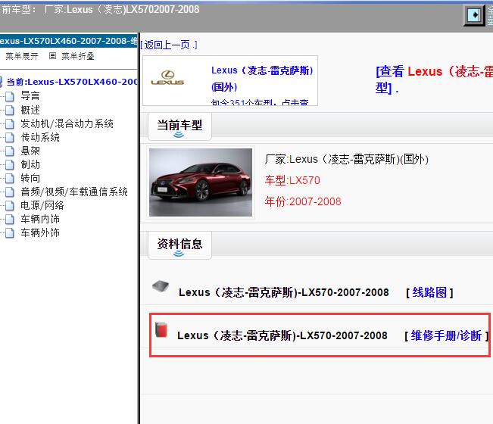Click the gray chip icon for 线路图 row
The image size is (493, 424).
(x=161, y=286)
